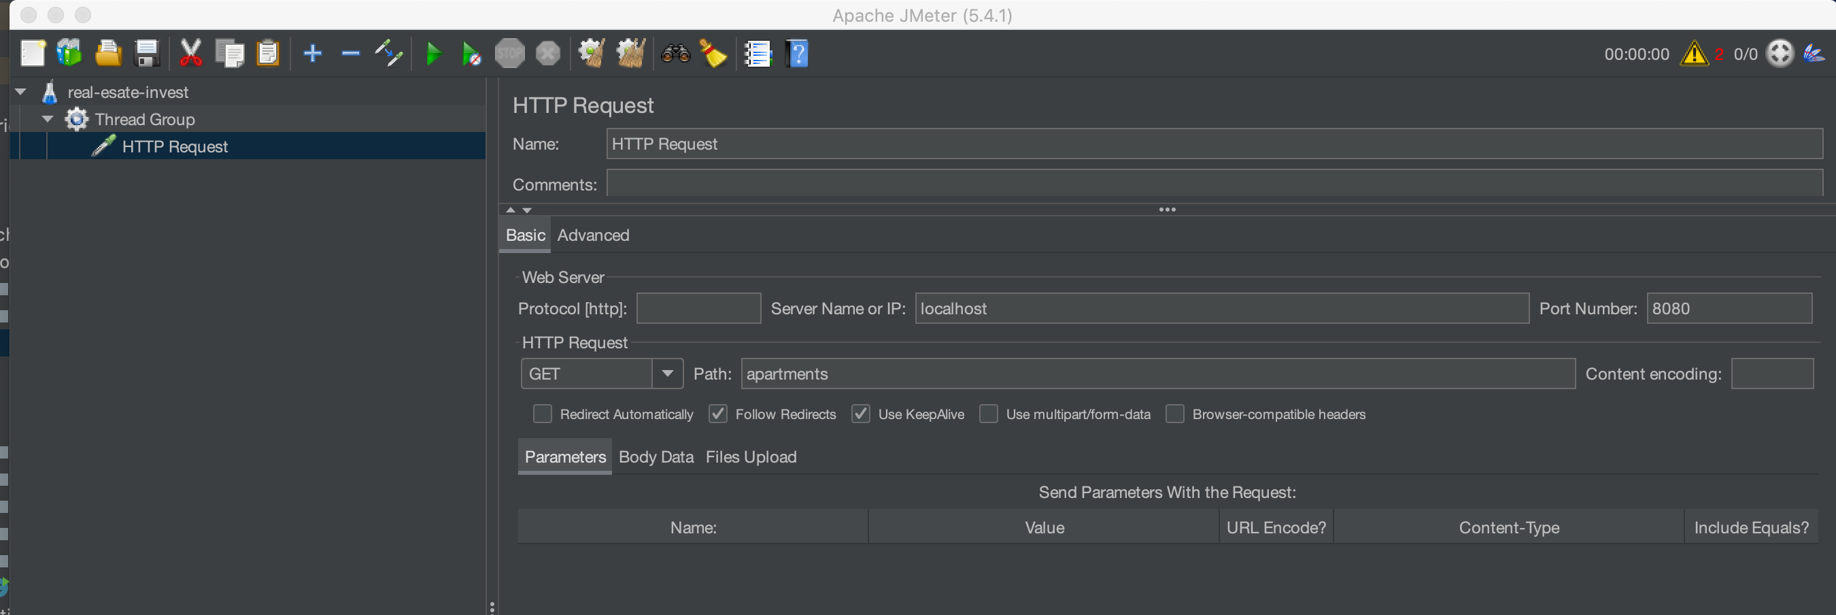Open the Files Upload tab

751,457
